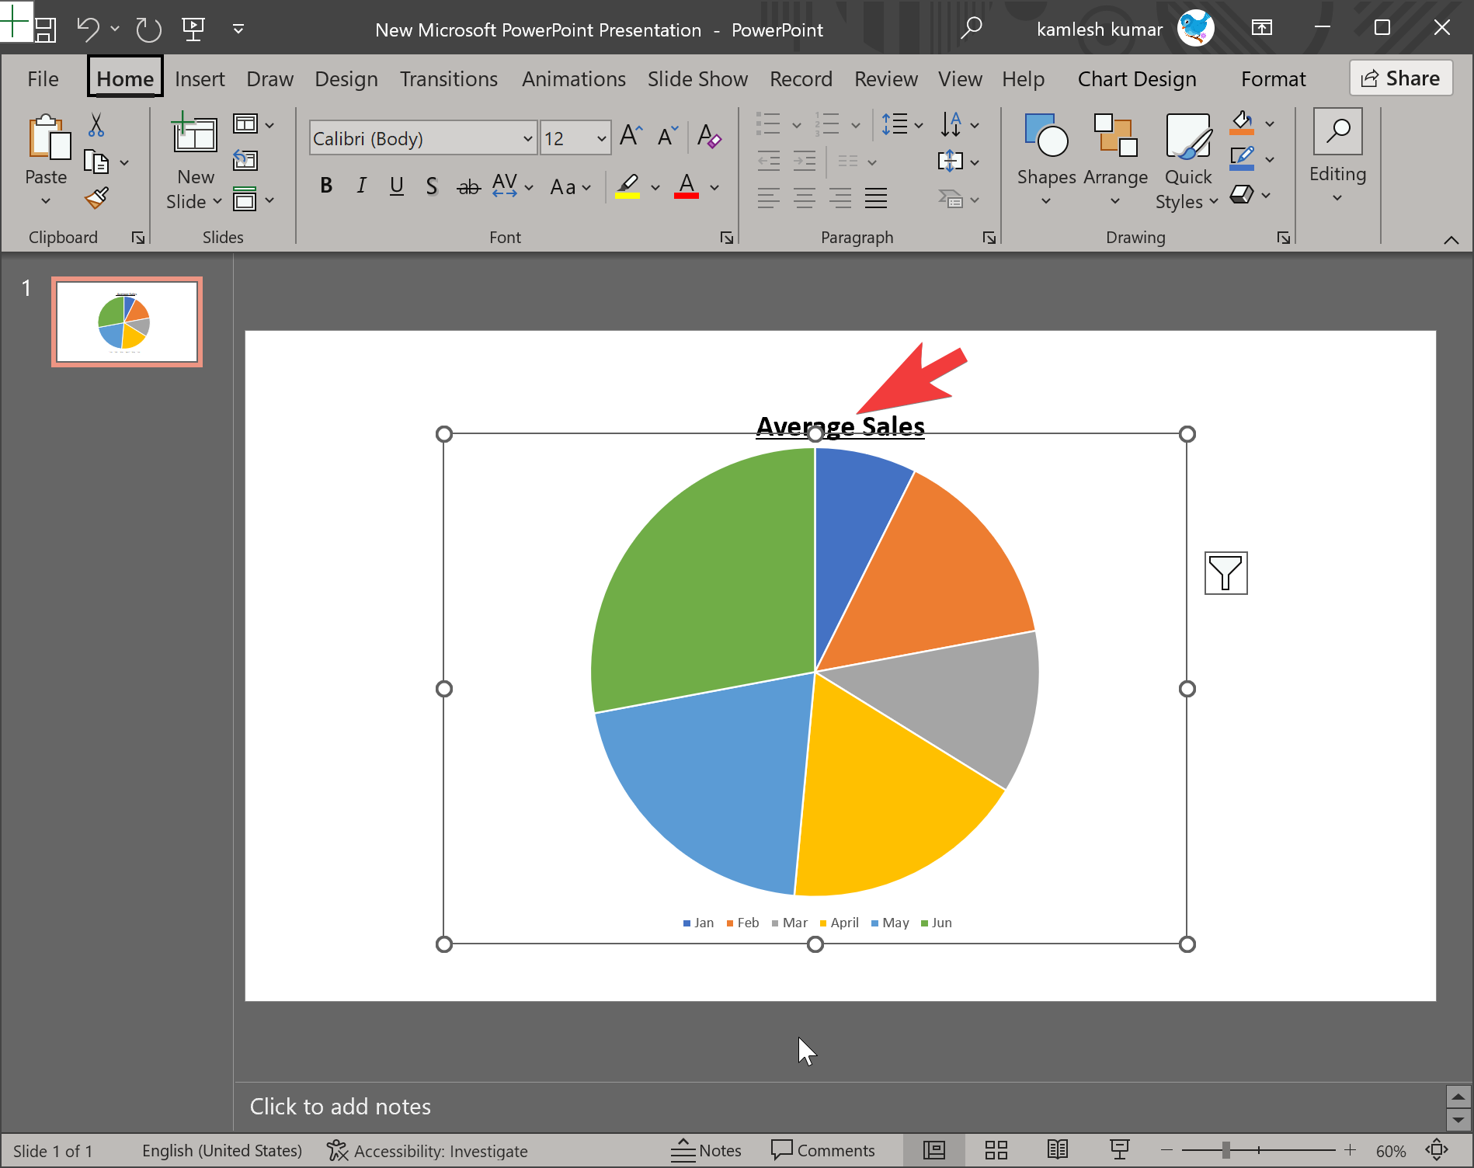The width and height of the screenshot is (1474, 1168).
Task: Expand the New Slide dropdown arrow
Action: [217, 202]
